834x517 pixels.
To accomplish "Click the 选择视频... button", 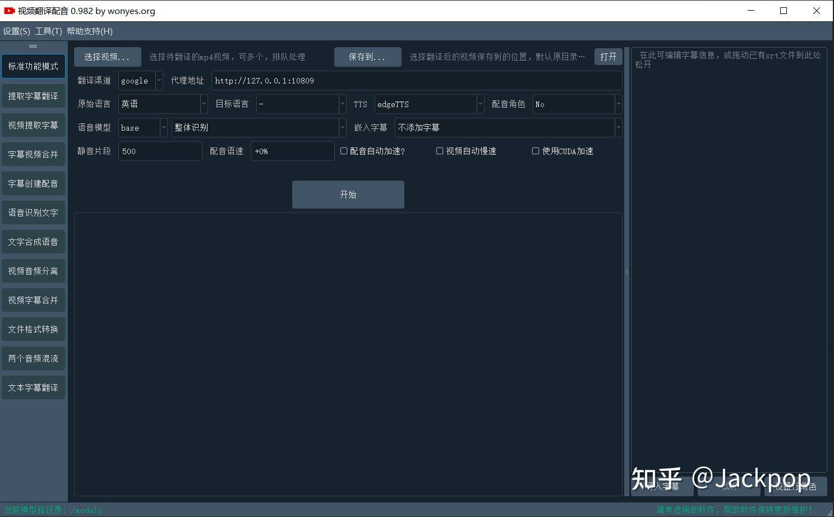I will 107,57.
